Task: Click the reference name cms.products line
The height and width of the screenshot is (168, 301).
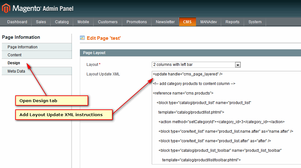Action: click(183, 93)
